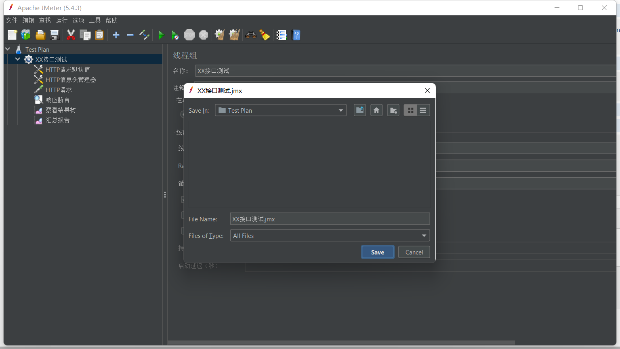Open the Templates toolbar icon
This screenshot has width=620, height=349.
pyautogui.click(x=26, y=35)
